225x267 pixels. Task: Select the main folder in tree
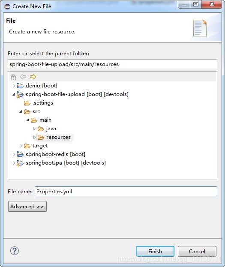click(x=45, y=120)
